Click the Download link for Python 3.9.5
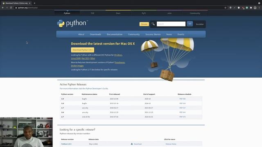Screen dimensions: 262x147 tap(138, 144)
